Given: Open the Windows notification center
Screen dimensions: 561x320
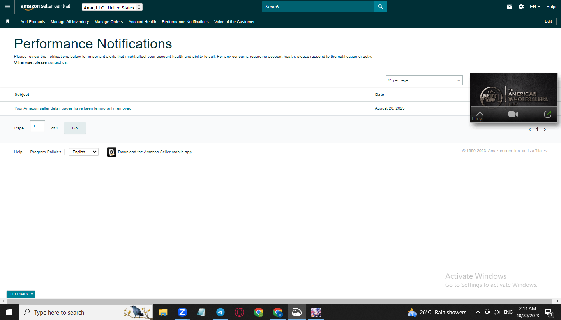Looking at the screenshot, I should (x=549, y=312).
